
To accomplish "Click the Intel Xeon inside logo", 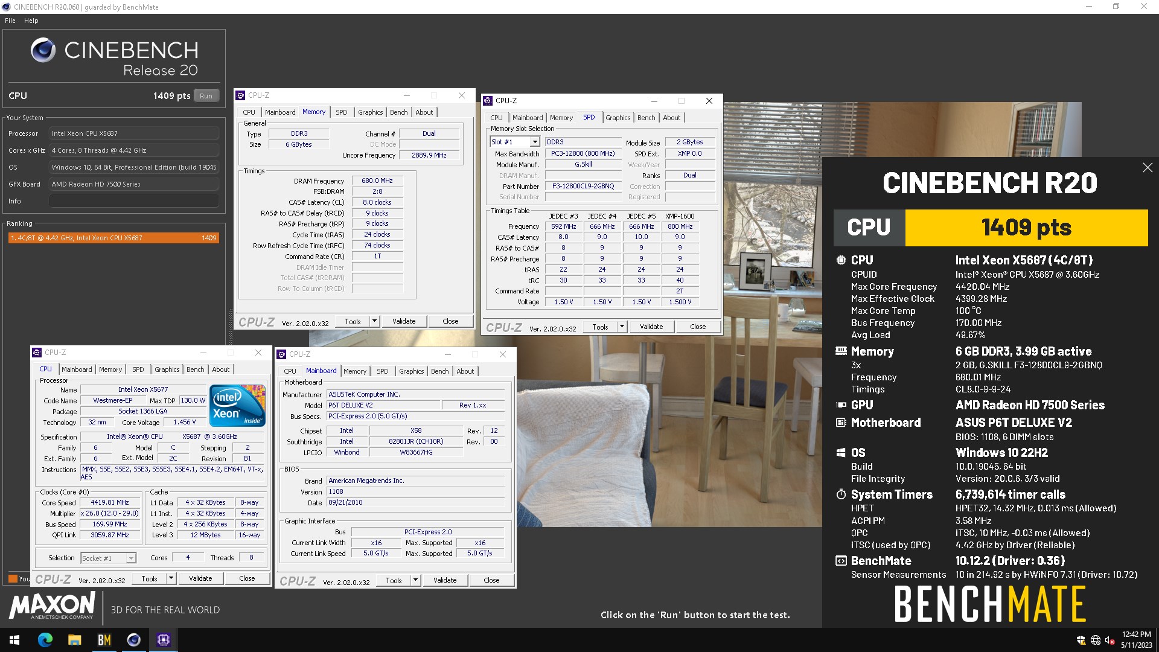I will [x=238, y=405].
